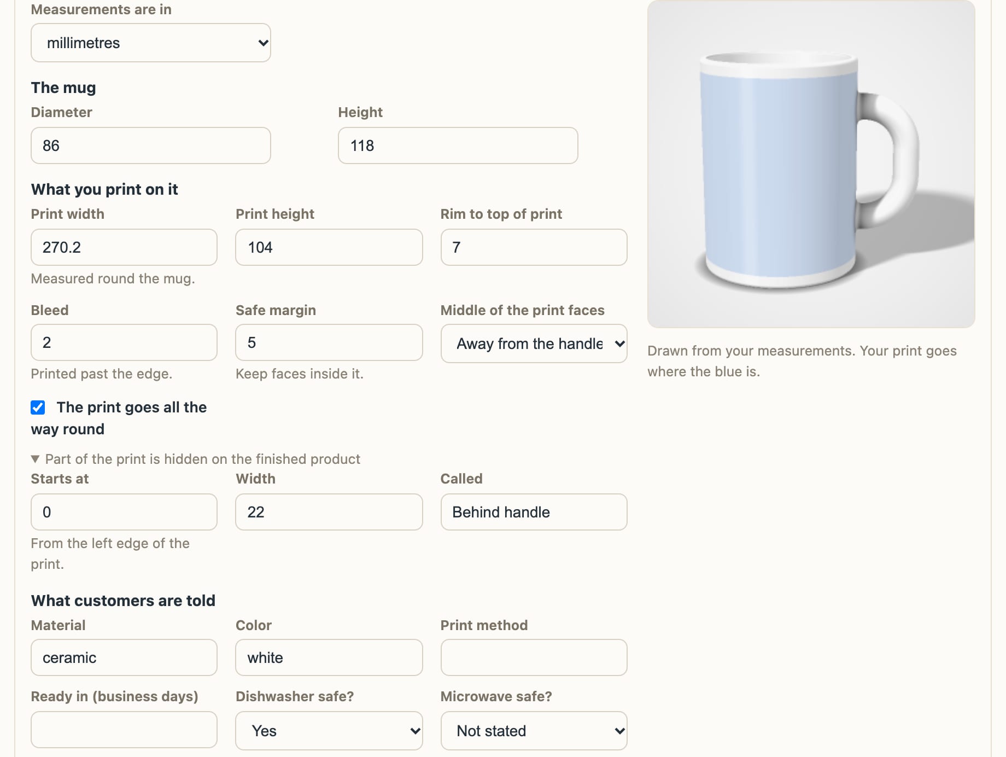The width and height of the screenshot is (1006, 757).
Task: Click the Color field containing white
Action: [x=329, y=657]
